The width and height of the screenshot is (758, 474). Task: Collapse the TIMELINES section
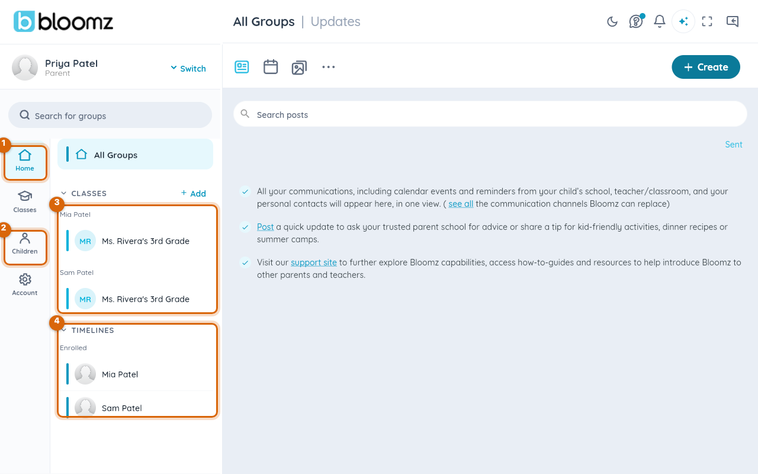63,330
